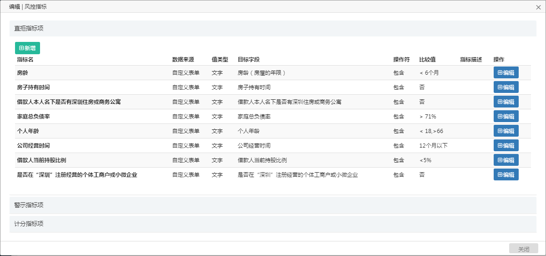Edit the 房子持有时间 indicator row
Image resolution: width=546 pixels, height=256 pixels.
point(506,87)
